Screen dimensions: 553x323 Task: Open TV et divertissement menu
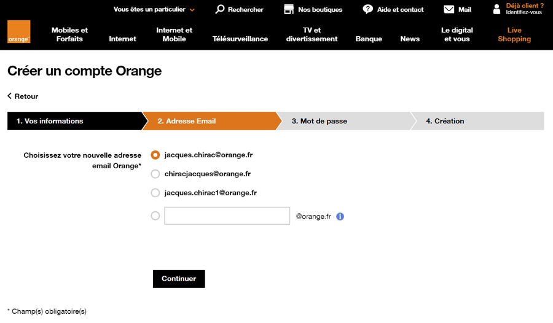click(312, 34)
